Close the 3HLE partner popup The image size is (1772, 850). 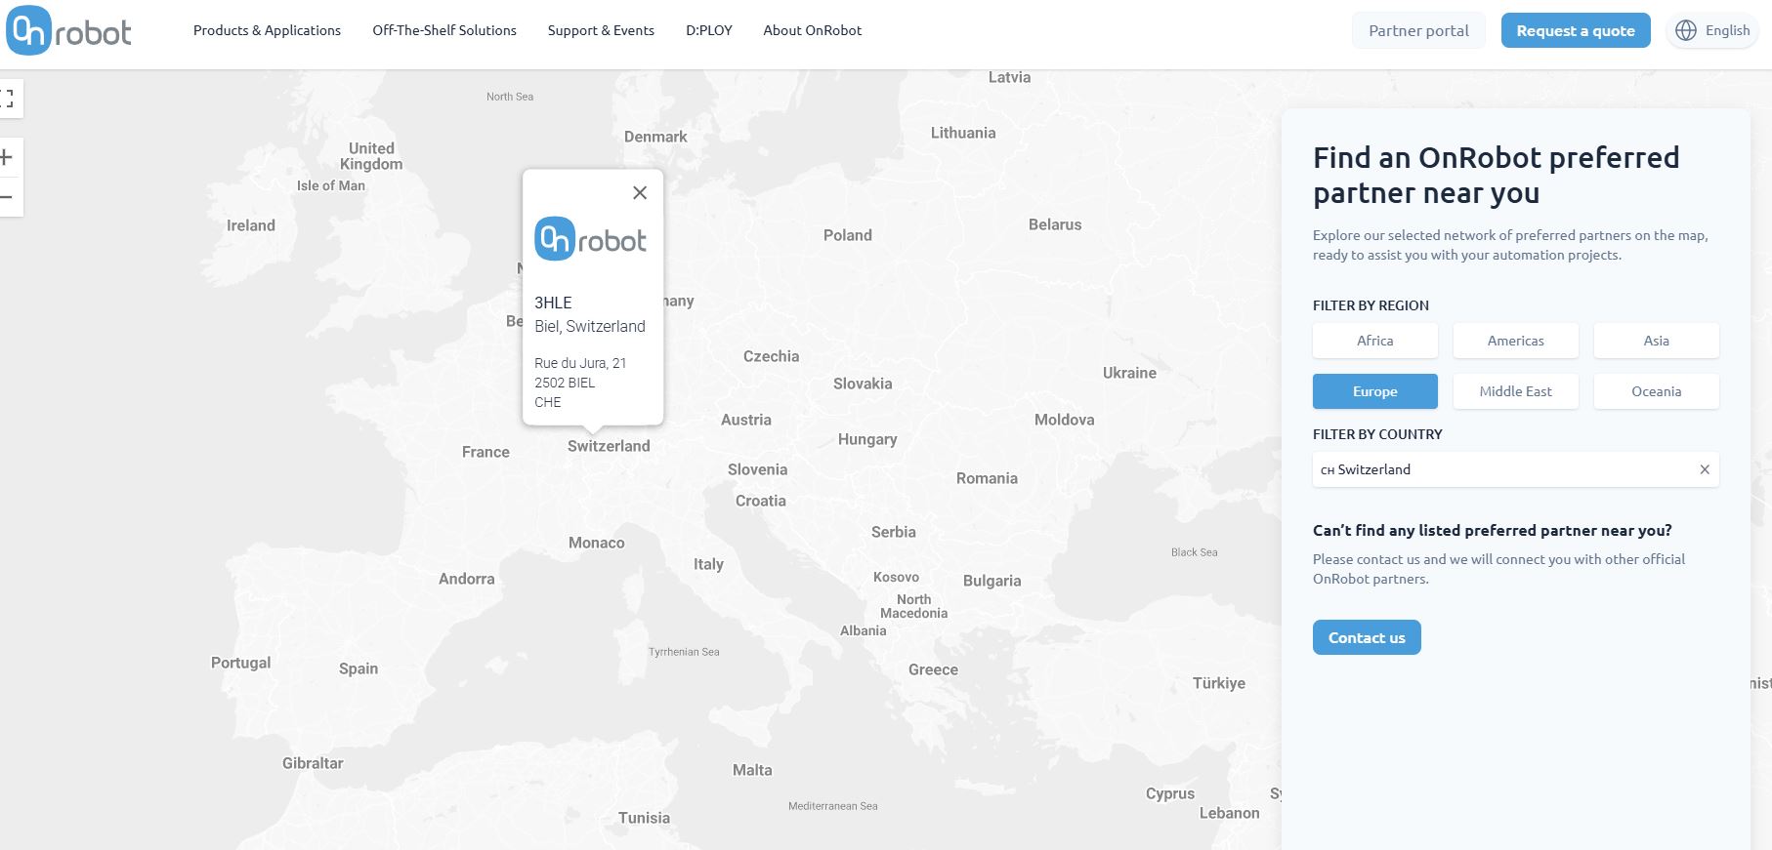[x=640, y=193]
